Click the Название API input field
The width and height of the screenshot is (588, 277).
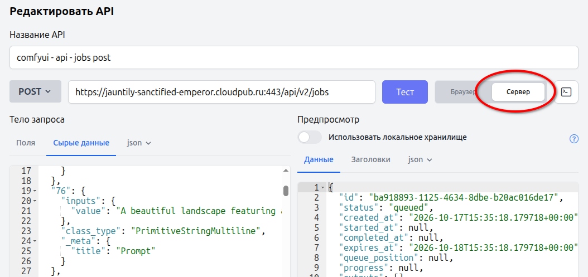pyautogui.click(x=293, y=57)
